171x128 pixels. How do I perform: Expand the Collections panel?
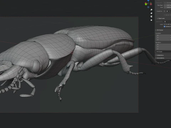pyautogui.click(x=156, y=55)
